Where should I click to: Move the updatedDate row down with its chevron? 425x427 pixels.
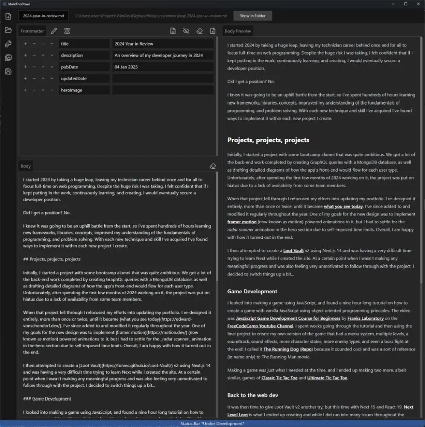click(52, 79)
